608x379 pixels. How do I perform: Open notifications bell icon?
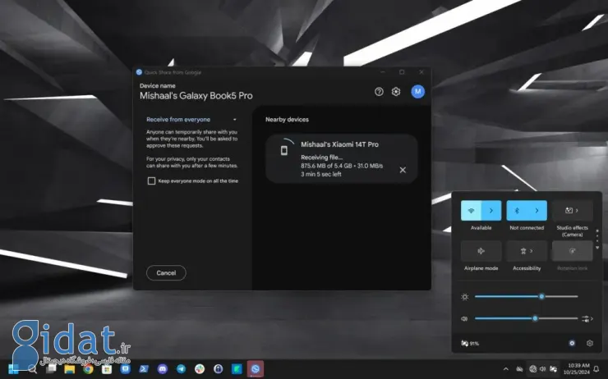(596, 369)
